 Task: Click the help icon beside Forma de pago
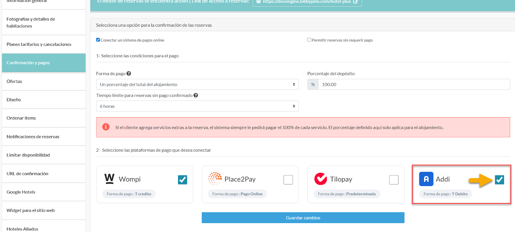129,74
